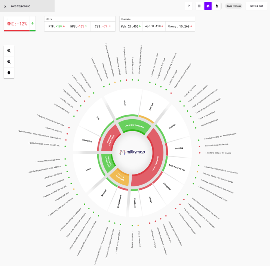Click 'I receive last offer' label

(x=62, y=196)
